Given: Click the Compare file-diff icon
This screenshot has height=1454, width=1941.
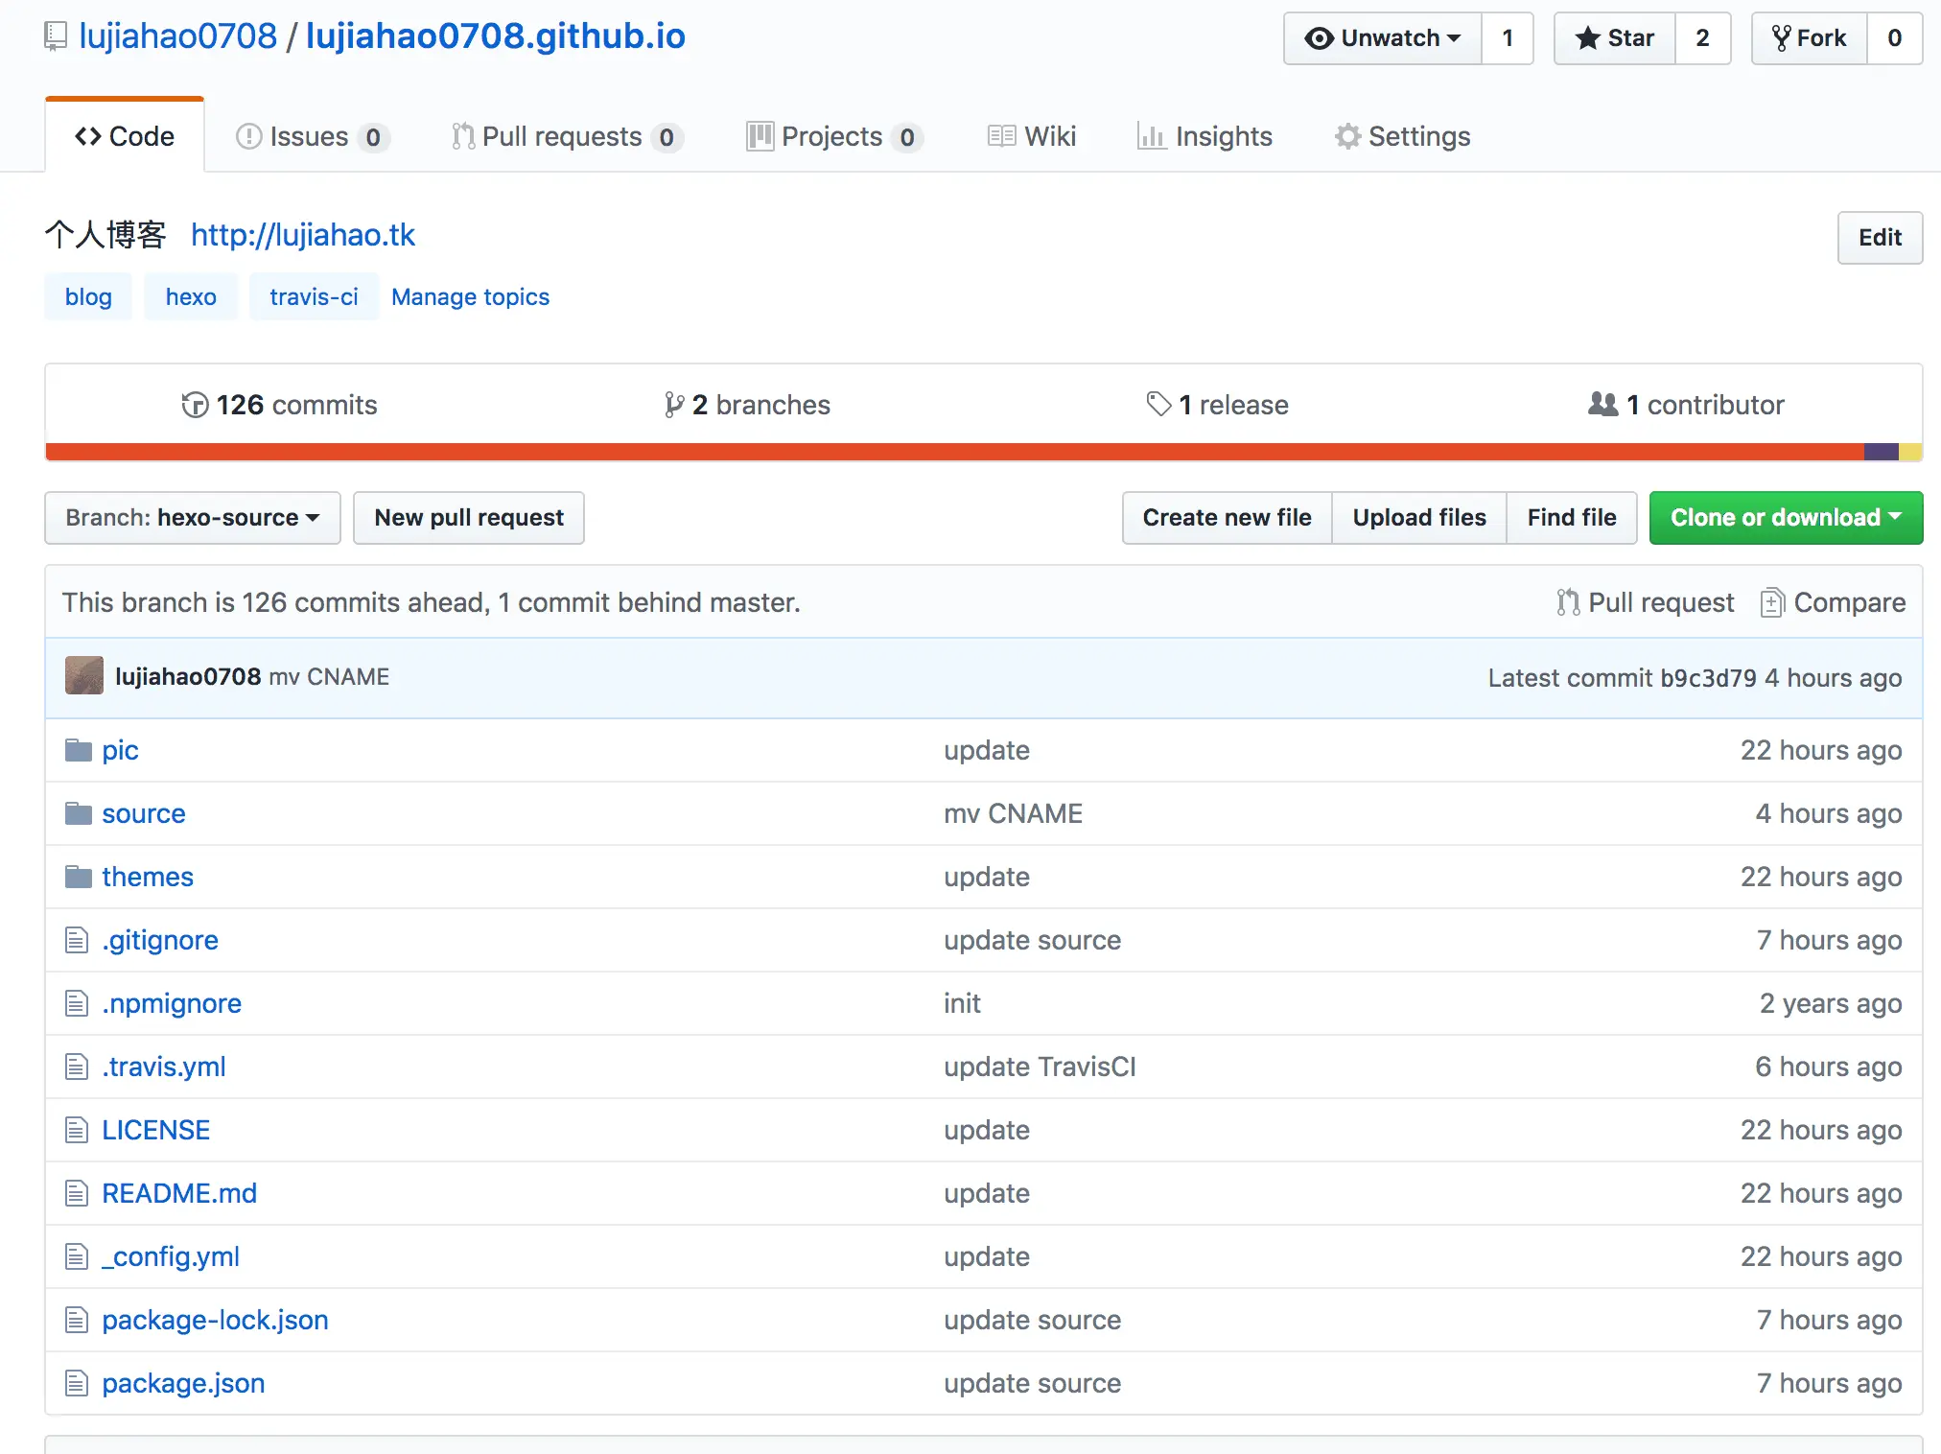Looking at the screenshot, I should click(1771, 602).
